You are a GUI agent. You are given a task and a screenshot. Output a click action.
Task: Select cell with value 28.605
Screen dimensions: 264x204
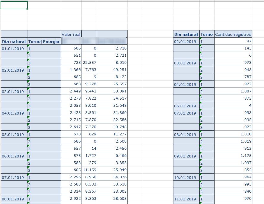tap(112, 198)
